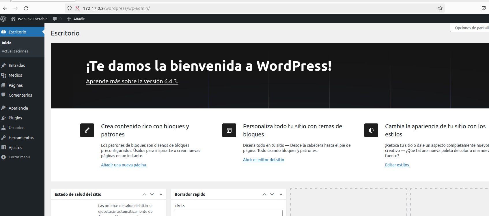Open Actualizaciones in the sidebar
The image size is (489, 216).
tap(15, 51)
